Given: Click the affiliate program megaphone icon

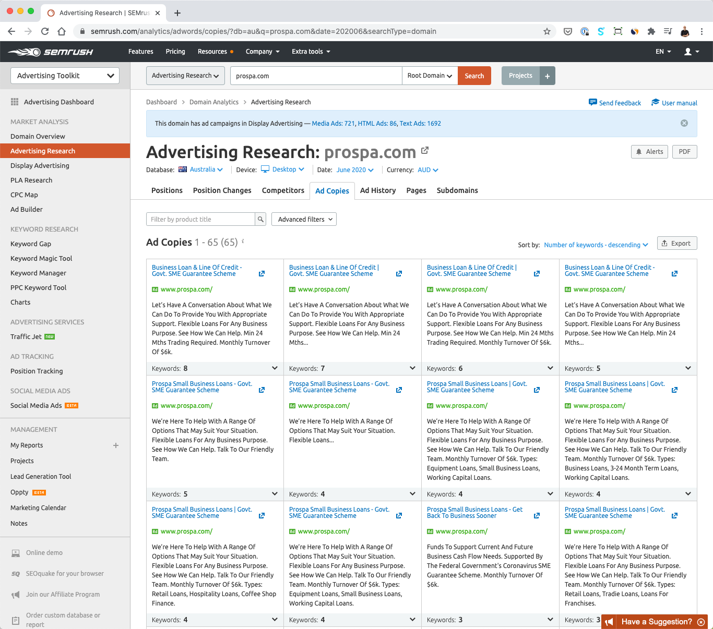Looking at the screenshot, I should click(x=16, y=595).
